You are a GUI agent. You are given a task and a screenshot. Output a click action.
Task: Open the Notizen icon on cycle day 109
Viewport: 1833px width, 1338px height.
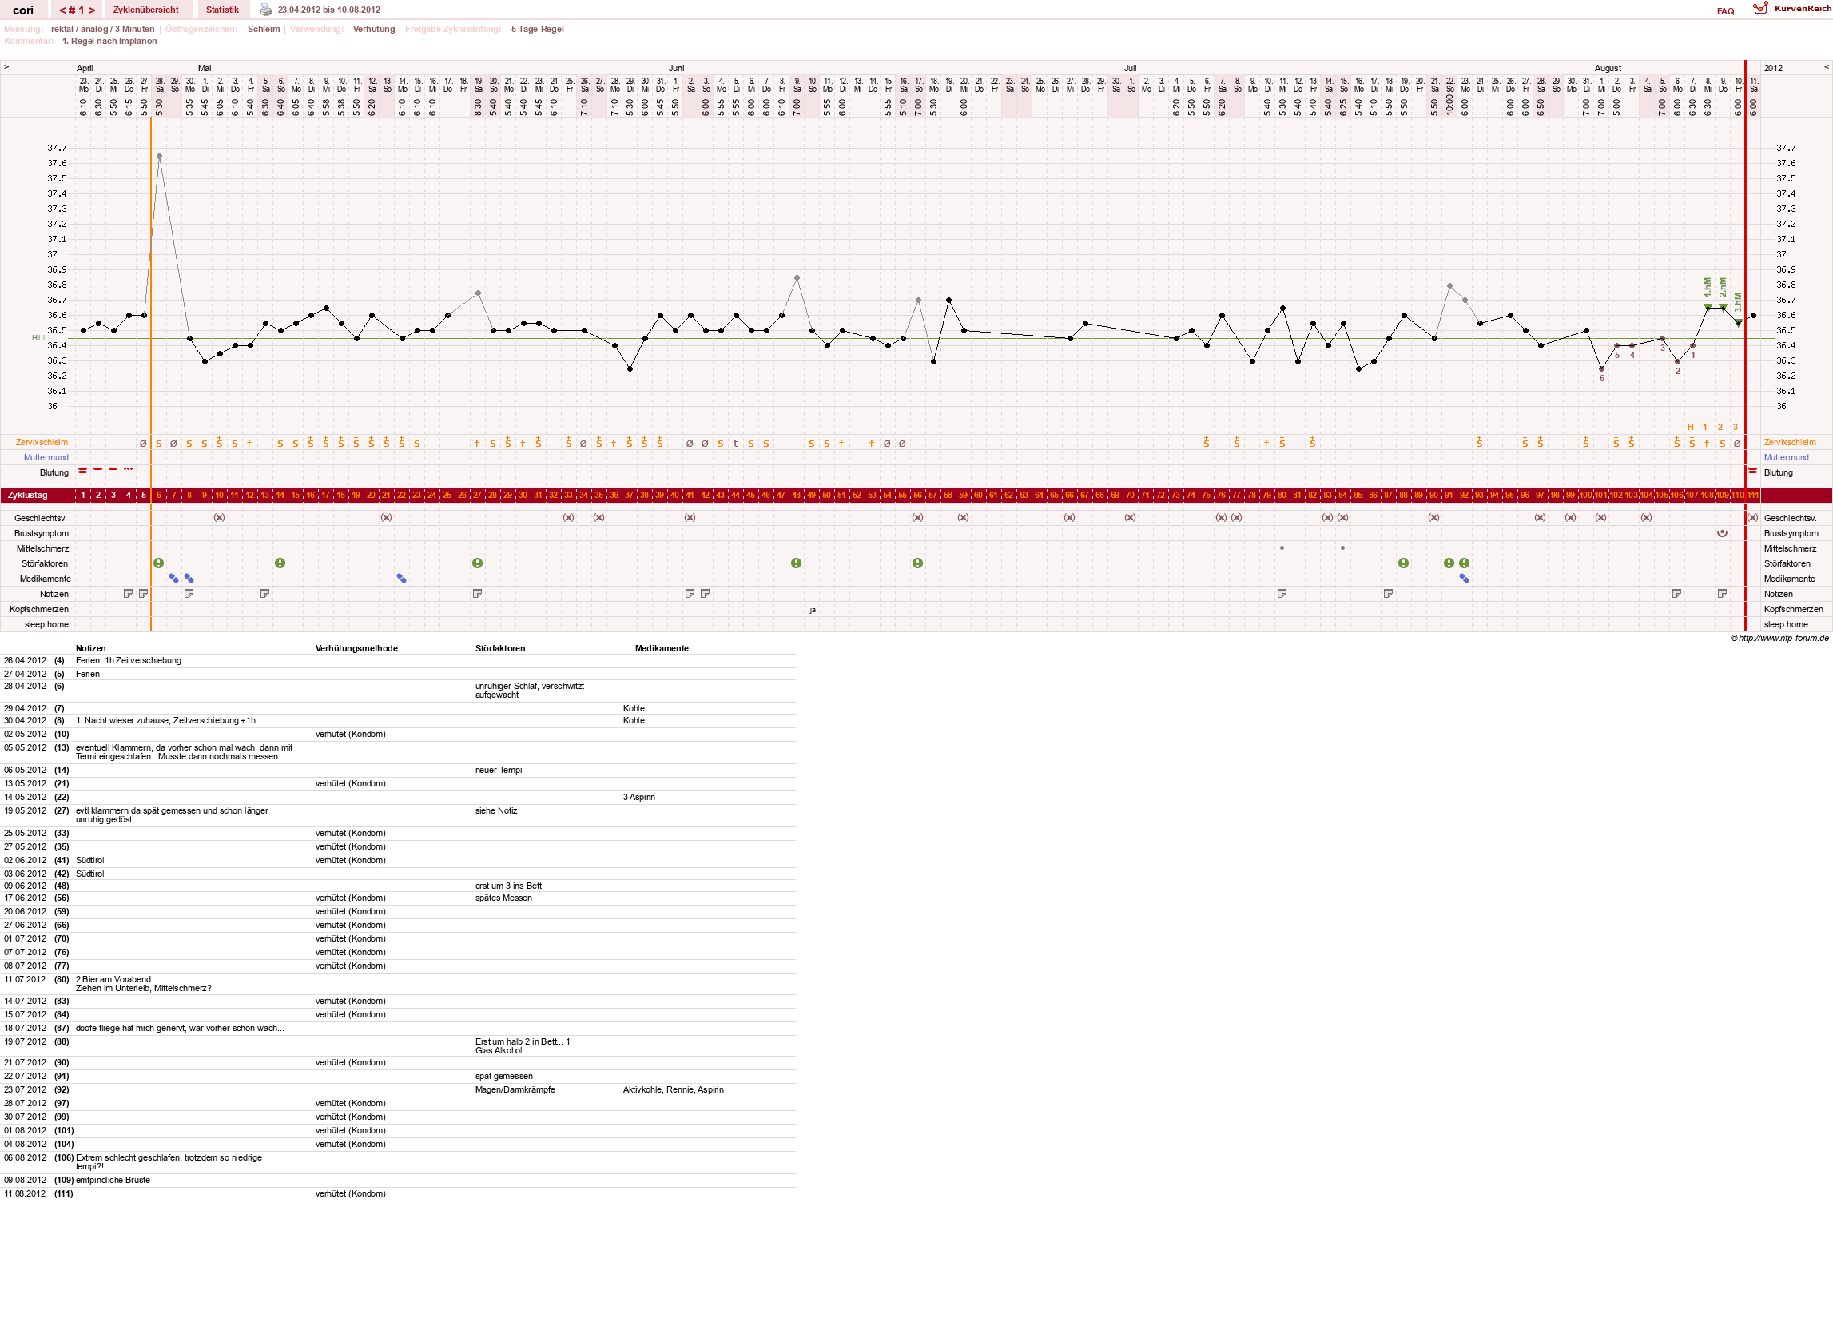tap(1722, 594)
